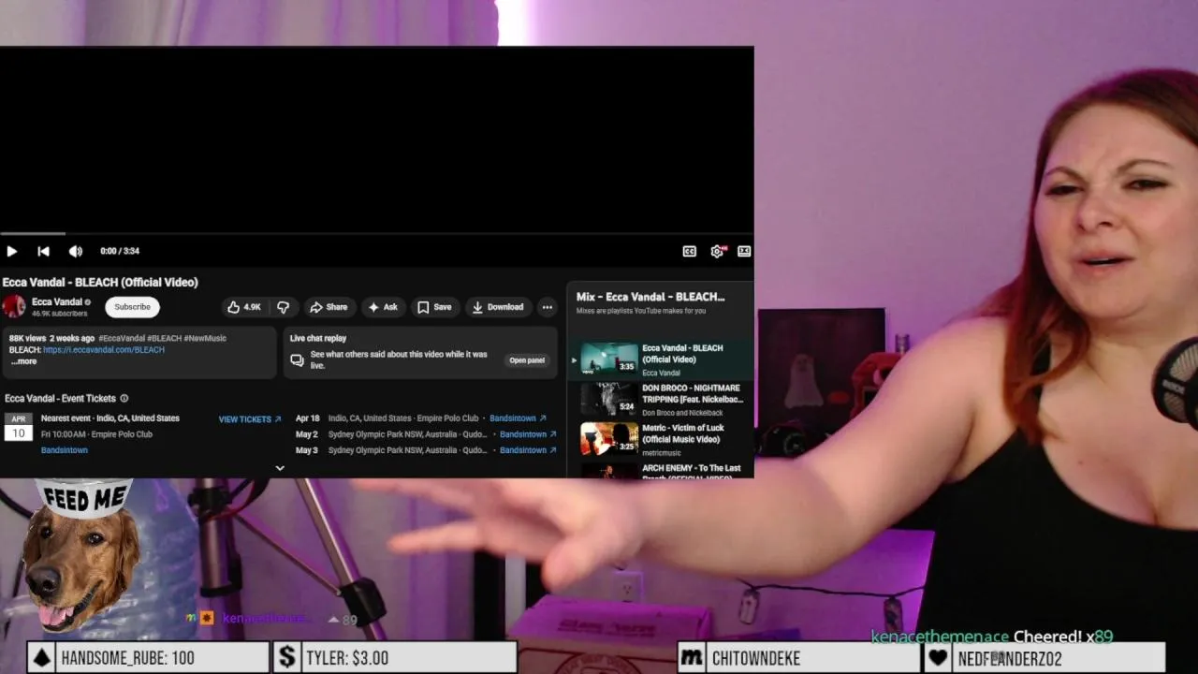The image size is (1198, 674).
Task: Download the video
Action: [x=498, y=307]
